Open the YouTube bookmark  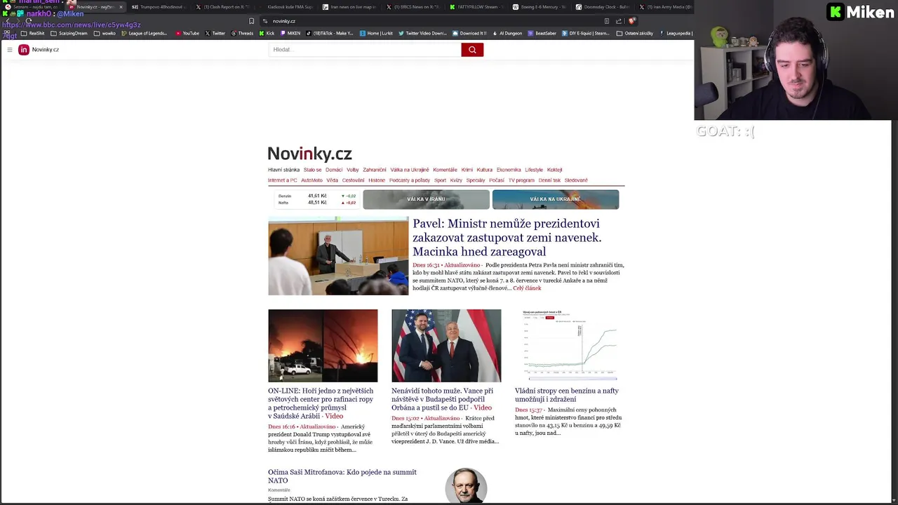click(187, 33)
